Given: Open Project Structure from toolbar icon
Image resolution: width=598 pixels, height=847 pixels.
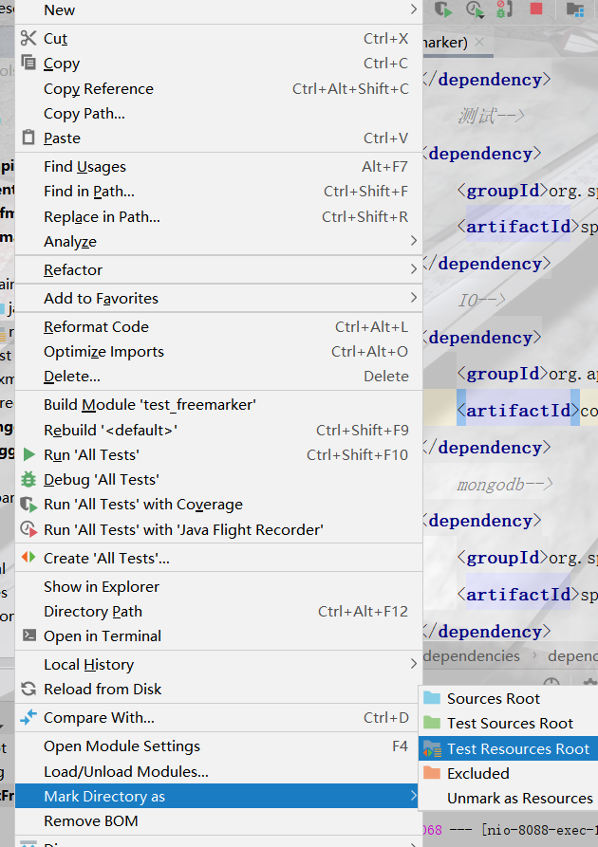Looking at the screenshot, I should [x=575, y=9].
